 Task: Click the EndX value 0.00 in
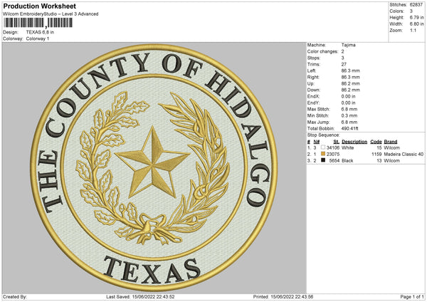coord(348,96)
